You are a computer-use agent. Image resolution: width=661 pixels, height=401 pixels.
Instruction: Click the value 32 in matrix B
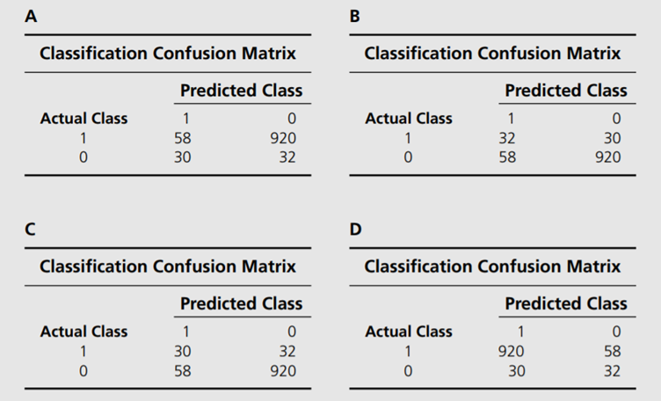point(508,138)
